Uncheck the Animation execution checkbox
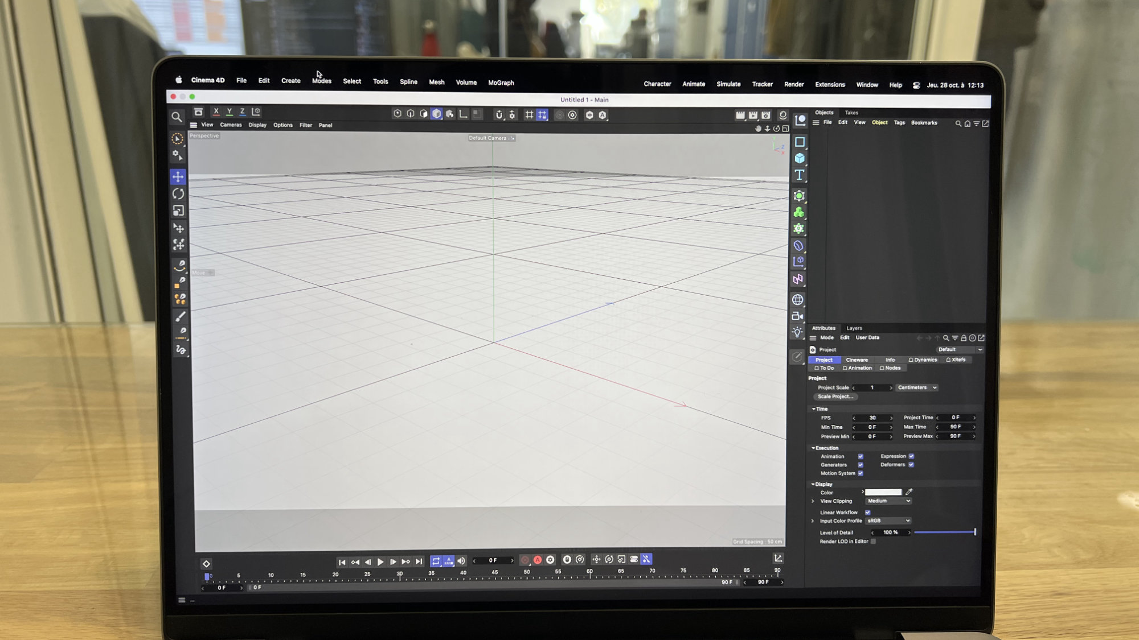1139x640 pixels. [861, 457]
